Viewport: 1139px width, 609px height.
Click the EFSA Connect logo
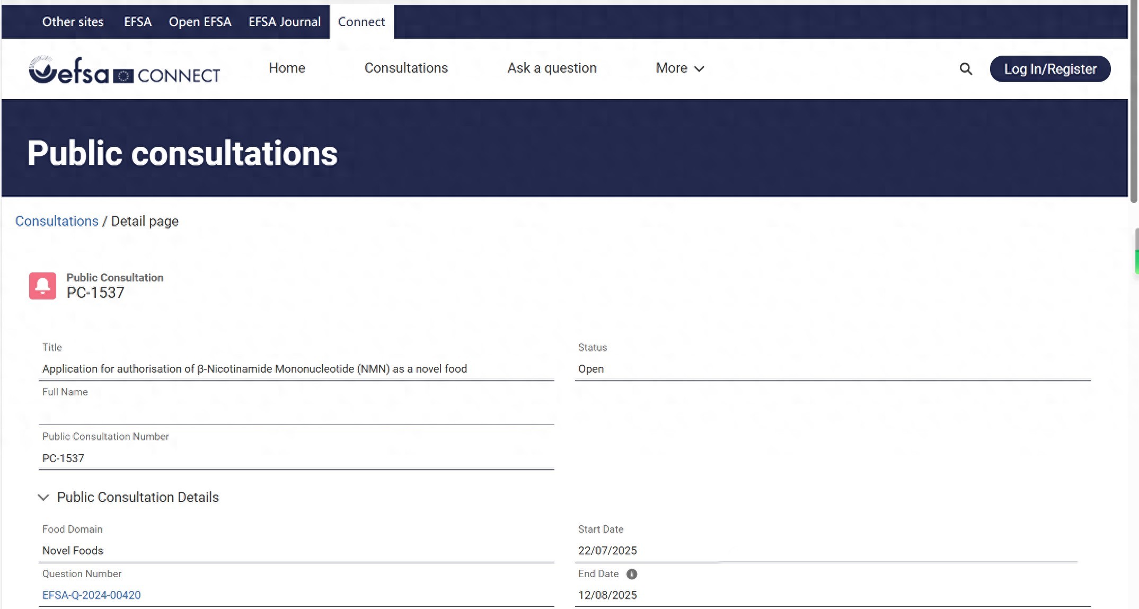124,70
